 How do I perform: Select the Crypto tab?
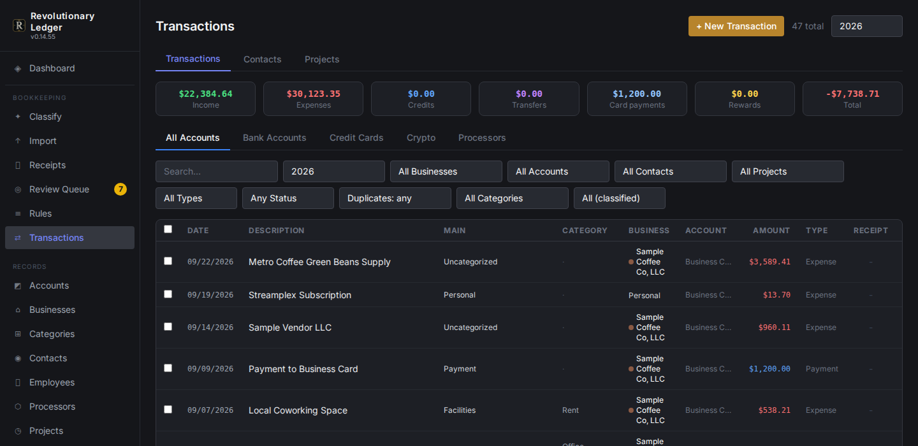pos(421,138)
